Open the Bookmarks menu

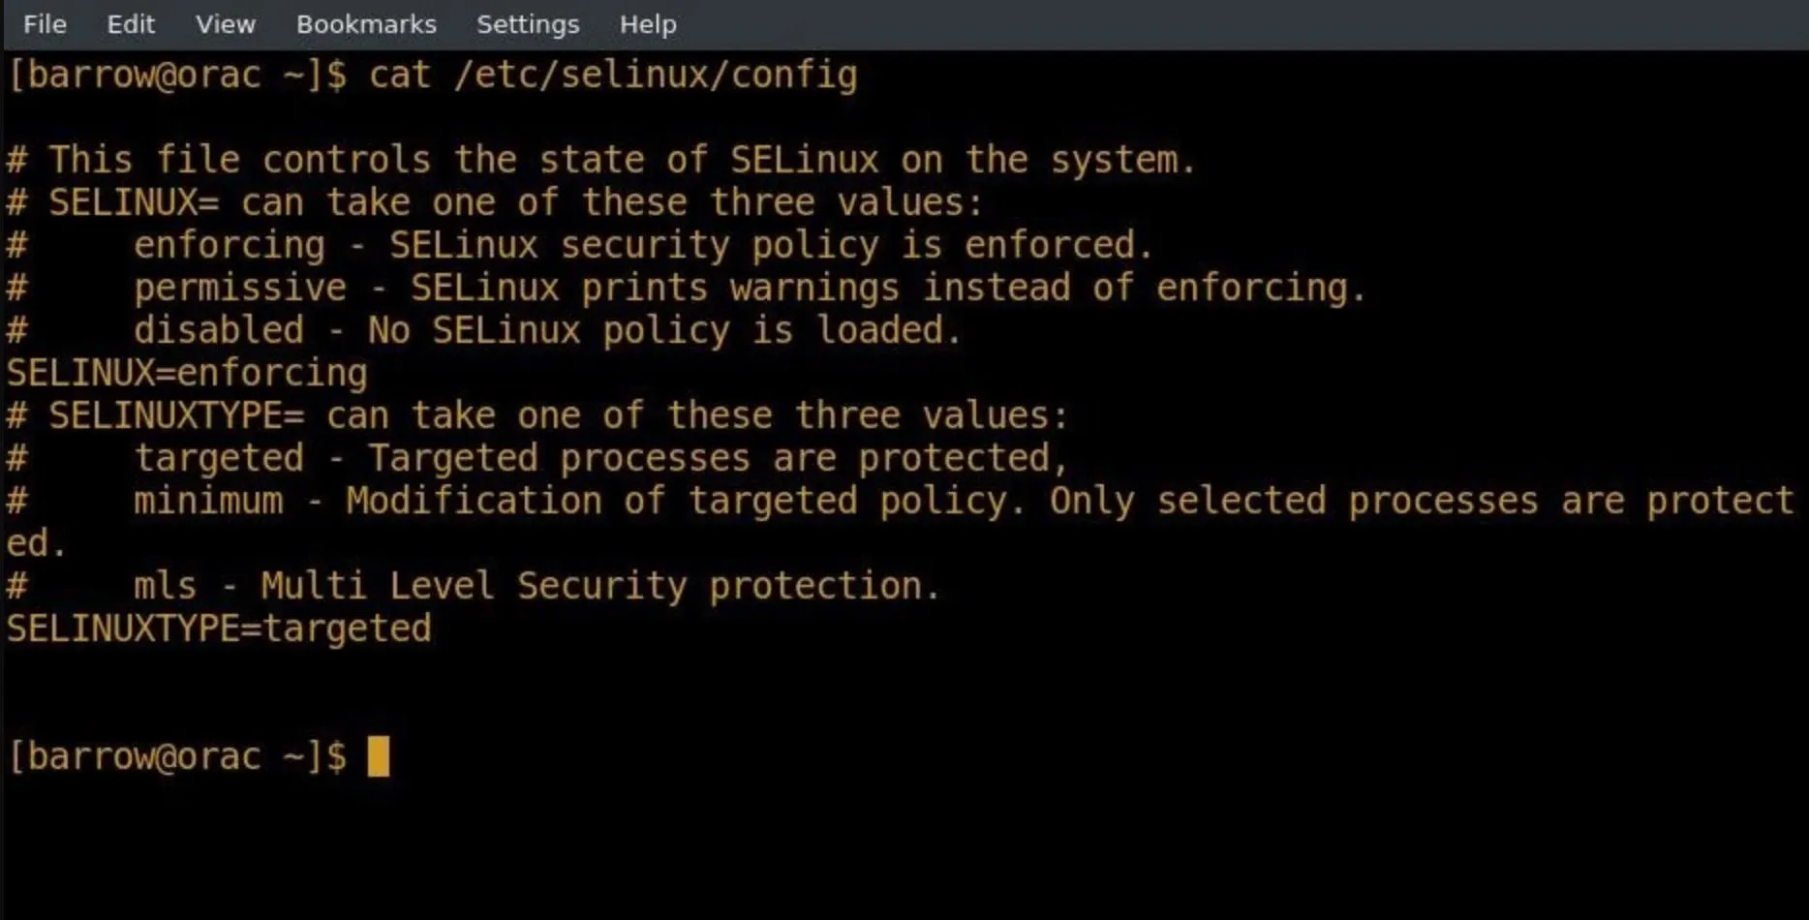pyautogui.click(x=366, y=24)
